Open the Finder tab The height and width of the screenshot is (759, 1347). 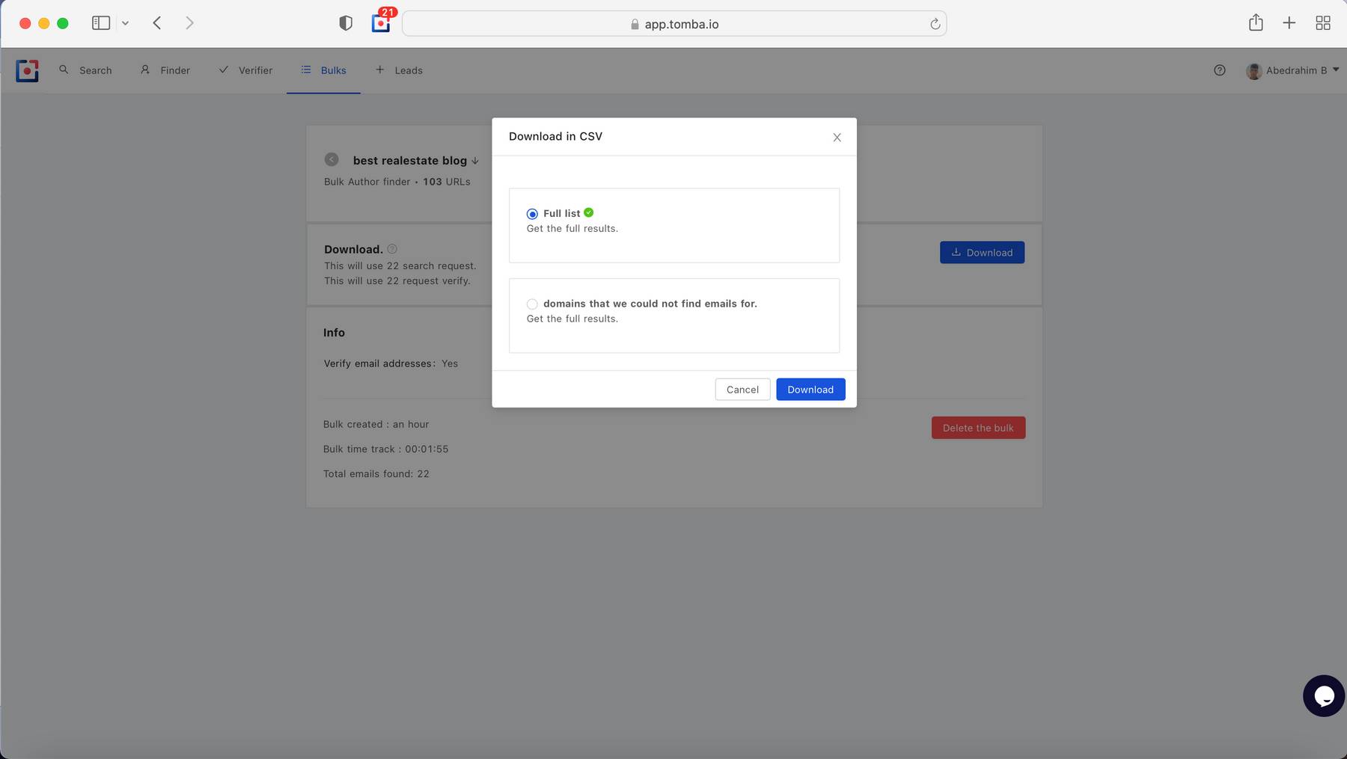[x=165, y=70]
